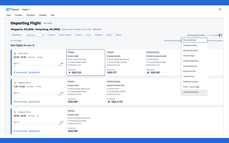Click the 190kg CO2e emissions leaf icon

[x=30, y=72]
